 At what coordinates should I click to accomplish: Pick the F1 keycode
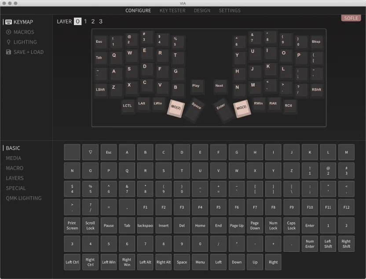coord(145,207)
